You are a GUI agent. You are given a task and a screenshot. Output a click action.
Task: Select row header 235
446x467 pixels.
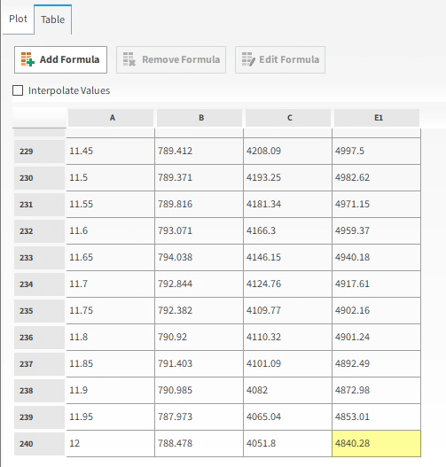tap(39, 311)
